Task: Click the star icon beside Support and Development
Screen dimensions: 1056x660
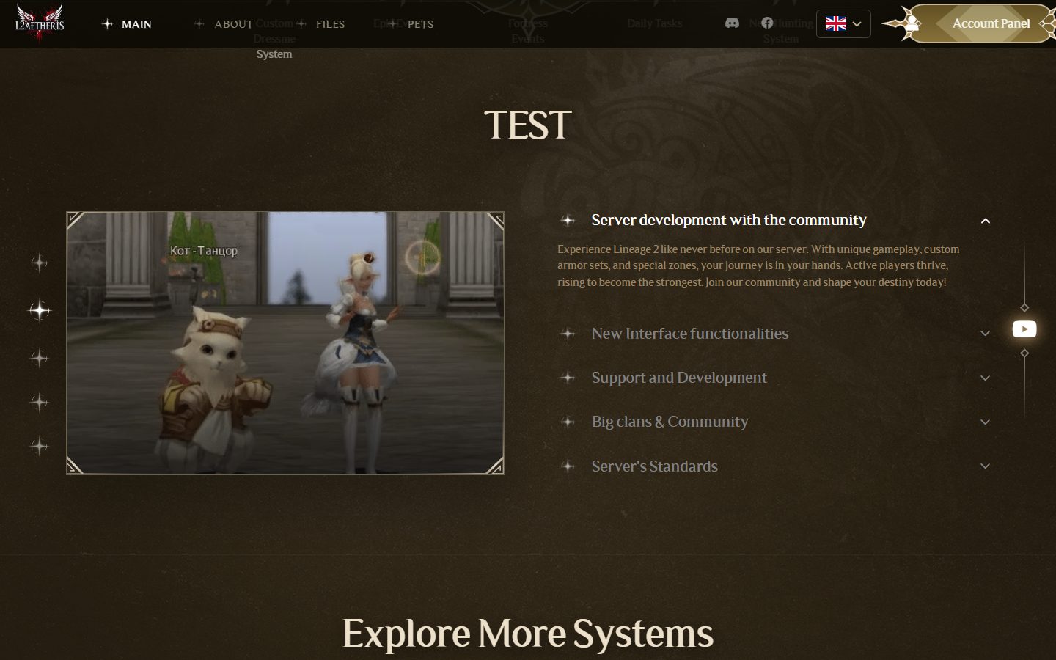Action: tap(568, 378)
